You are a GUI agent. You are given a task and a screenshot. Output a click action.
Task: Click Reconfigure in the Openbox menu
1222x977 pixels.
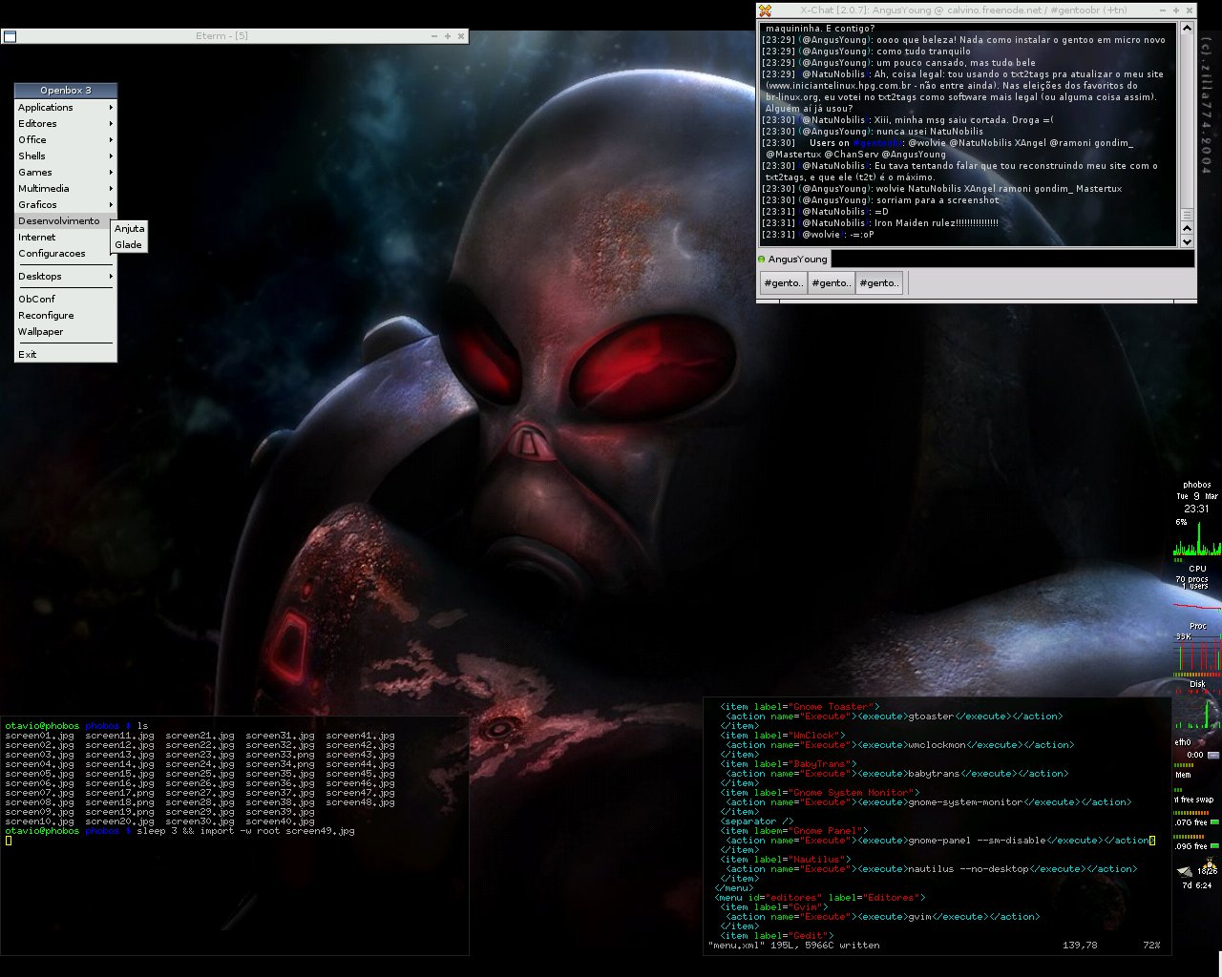pos(65,316)
